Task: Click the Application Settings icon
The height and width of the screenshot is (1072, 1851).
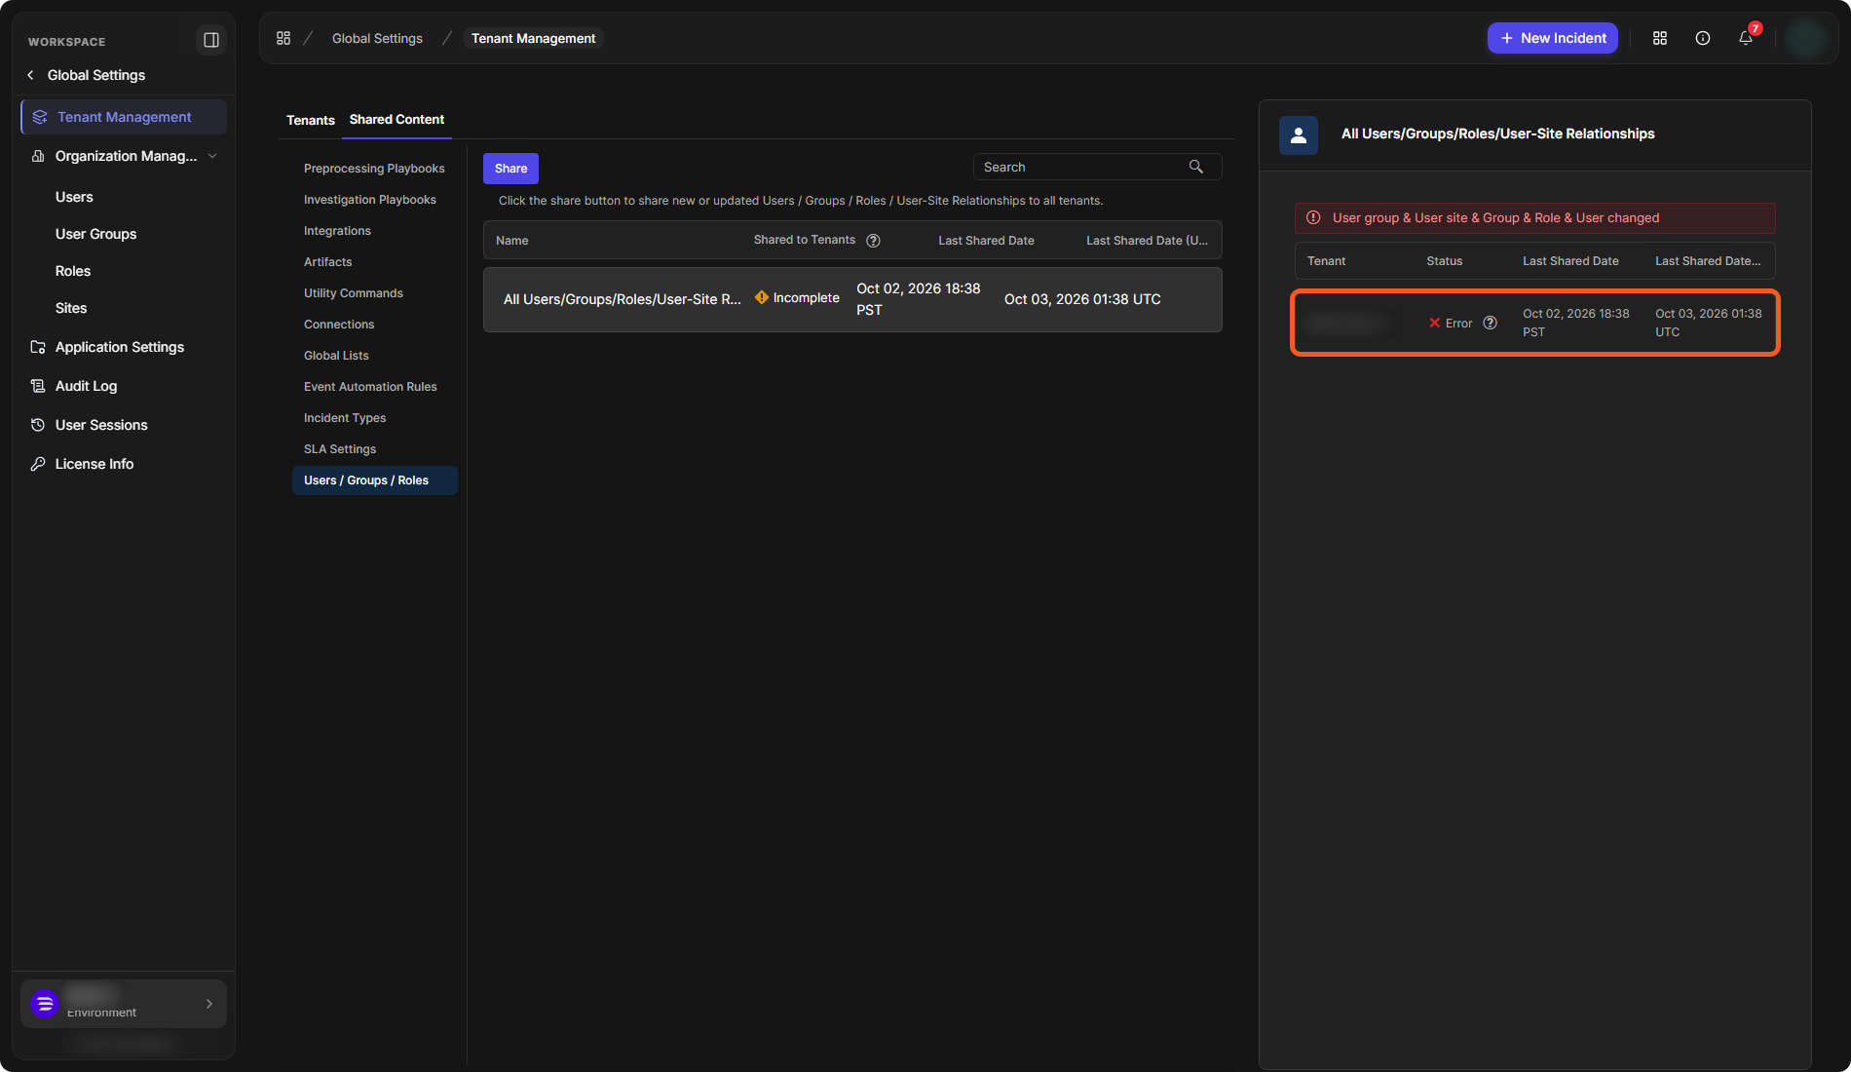Action: (38, 347)
